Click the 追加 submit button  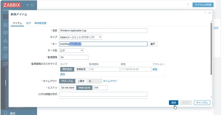tap(174, 103)
